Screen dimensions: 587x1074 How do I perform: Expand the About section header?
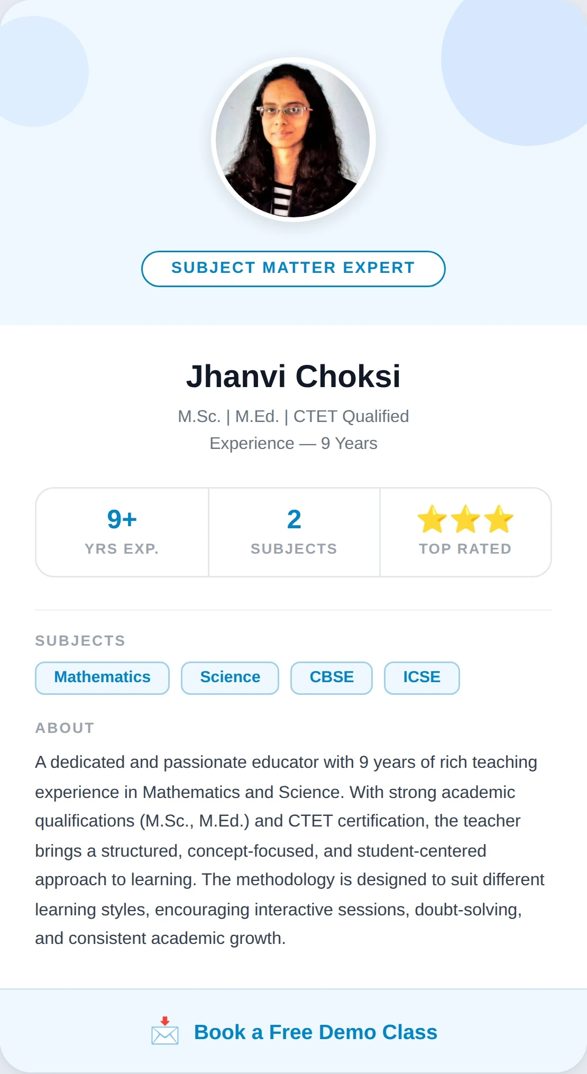[64, 728]
